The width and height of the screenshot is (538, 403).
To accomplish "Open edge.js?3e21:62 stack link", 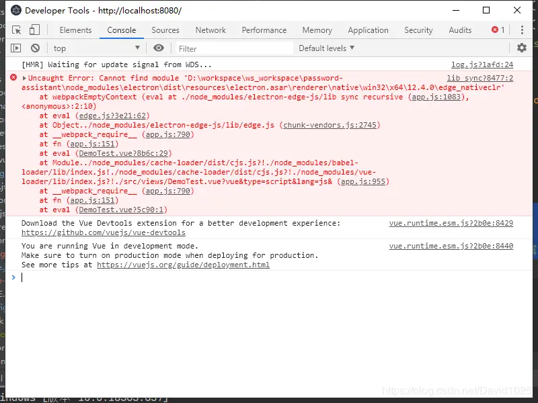I will [112, 116].
